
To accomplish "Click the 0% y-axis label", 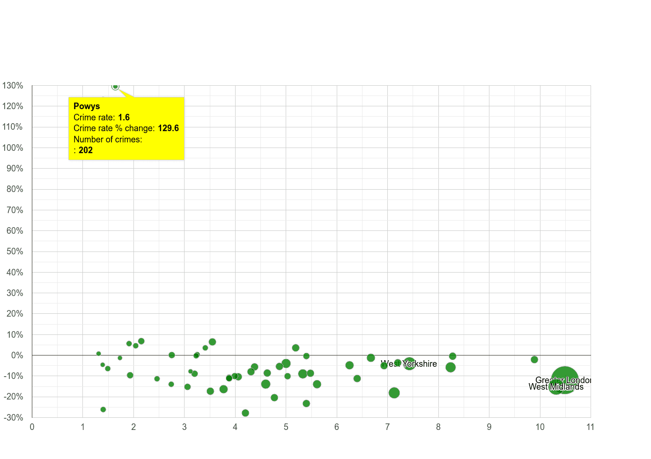I will pyautogui.click(x=17, y=355).
